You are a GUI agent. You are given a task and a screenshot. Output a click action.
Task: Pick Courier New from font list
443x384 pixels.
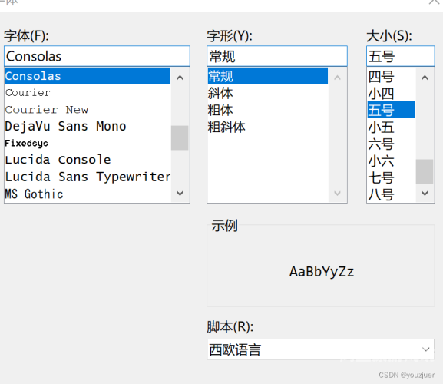(x=88, y=110)
